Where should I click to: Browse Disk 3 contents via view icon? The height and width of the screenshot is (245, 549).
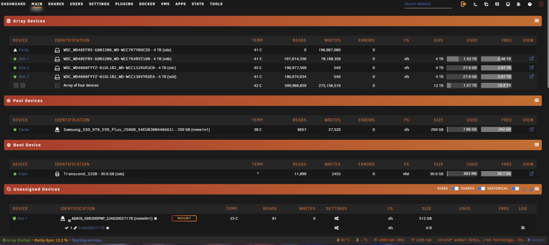pyautogui.click(x=532, y=76)
